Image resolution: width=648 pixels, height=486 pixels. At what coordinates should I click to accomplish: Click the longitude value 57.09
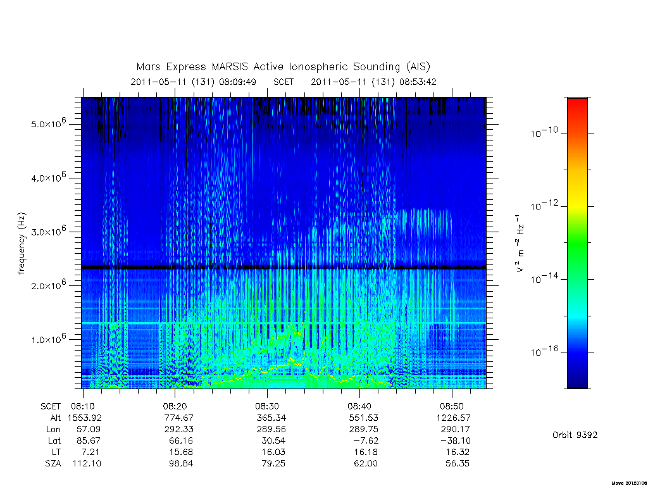[88, 430]
